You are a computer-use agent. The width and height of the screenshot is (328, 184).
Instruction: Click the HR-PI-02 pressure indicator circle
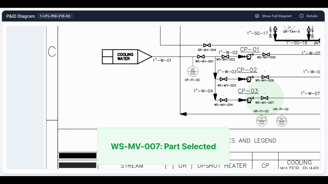coord(282,121)
